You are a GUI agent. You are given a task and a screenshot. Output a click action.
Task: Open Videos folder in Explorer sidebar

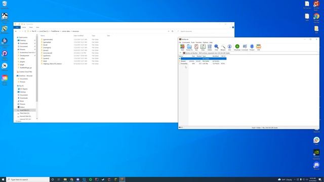point(22,107)
